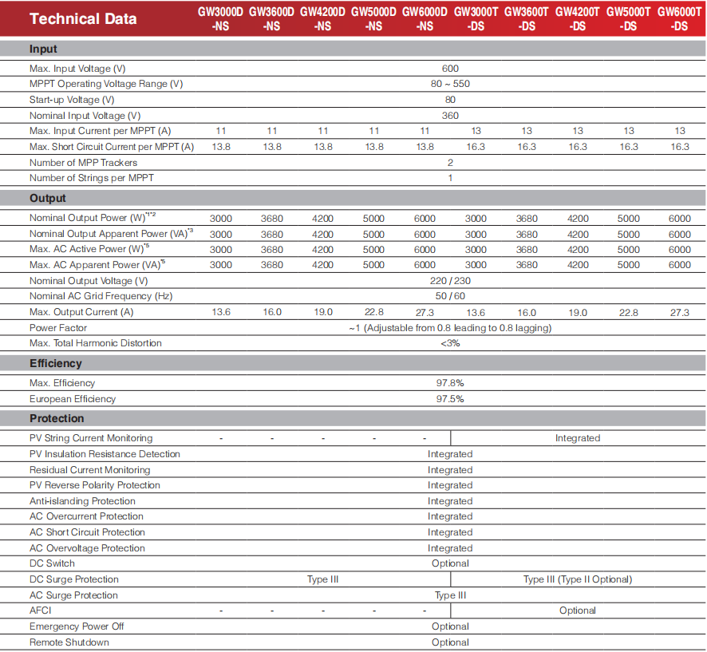Click the '<3%' harmonic distortion value

pos(450,344)
